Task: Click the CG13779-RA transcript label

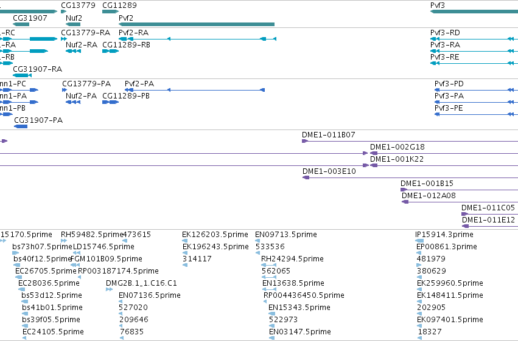Action: 86,33
